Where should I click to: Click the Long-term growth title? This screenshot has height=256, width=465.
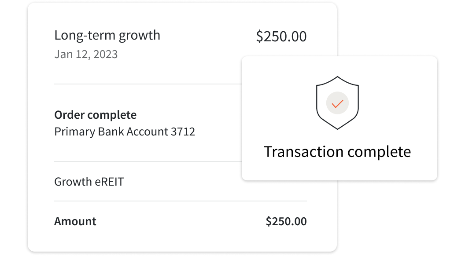107,36
